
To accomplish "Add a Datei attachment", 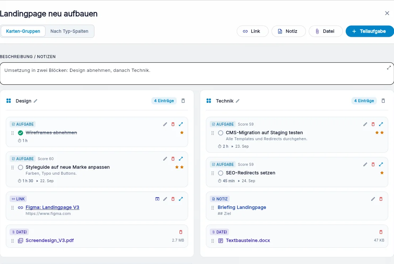I will 326,31.
